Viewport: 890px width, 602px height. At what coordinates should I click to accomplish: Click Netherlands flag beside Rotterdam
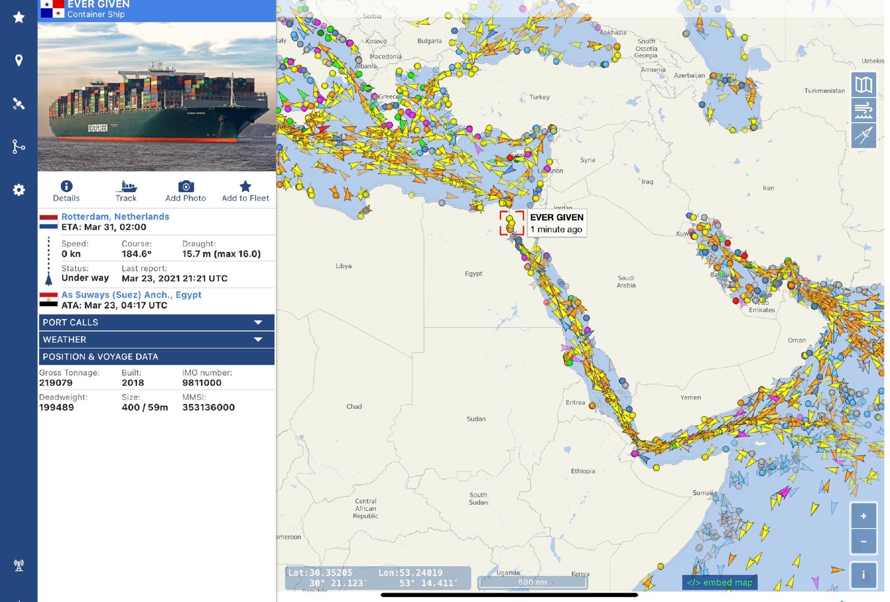coord(49,222)
